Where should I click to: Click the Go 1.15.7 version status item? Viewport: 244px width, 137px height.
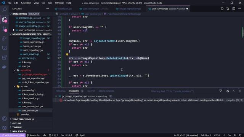(x=67, y=135)
